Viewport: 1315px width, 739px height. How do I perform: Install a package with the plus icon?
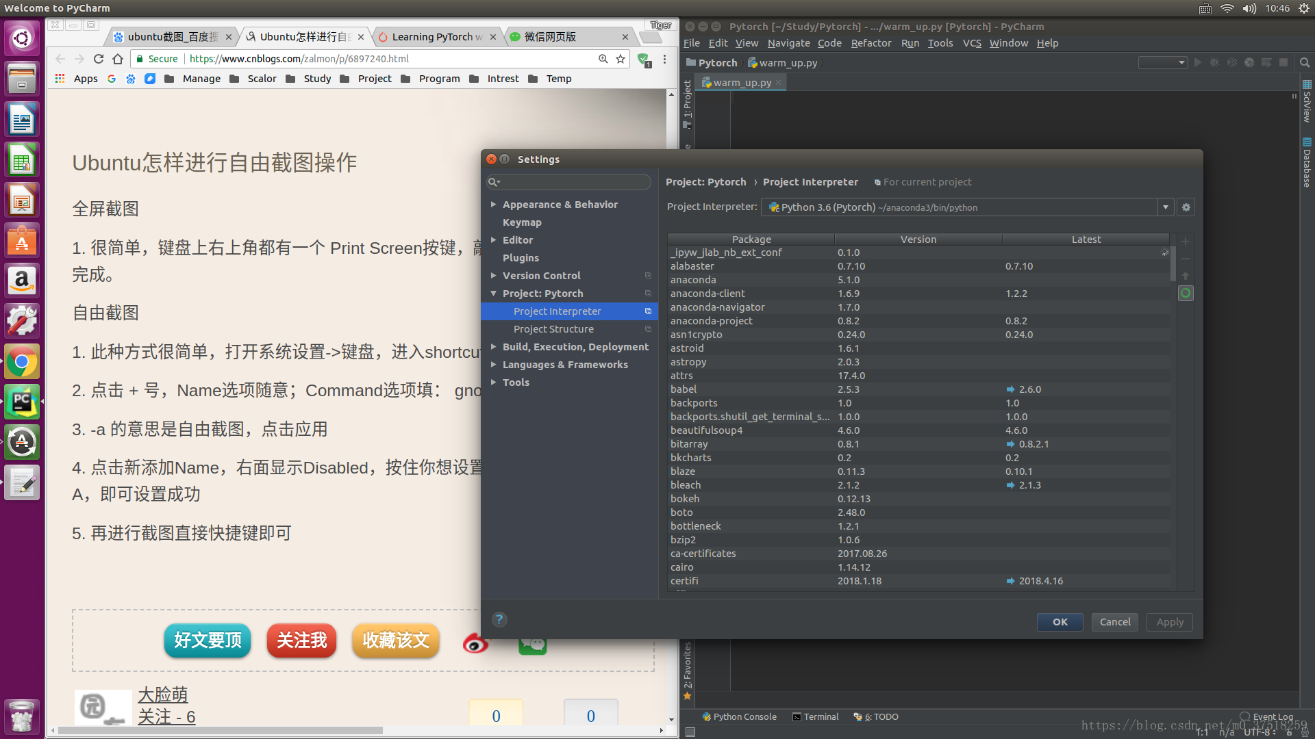[1186, 242]
